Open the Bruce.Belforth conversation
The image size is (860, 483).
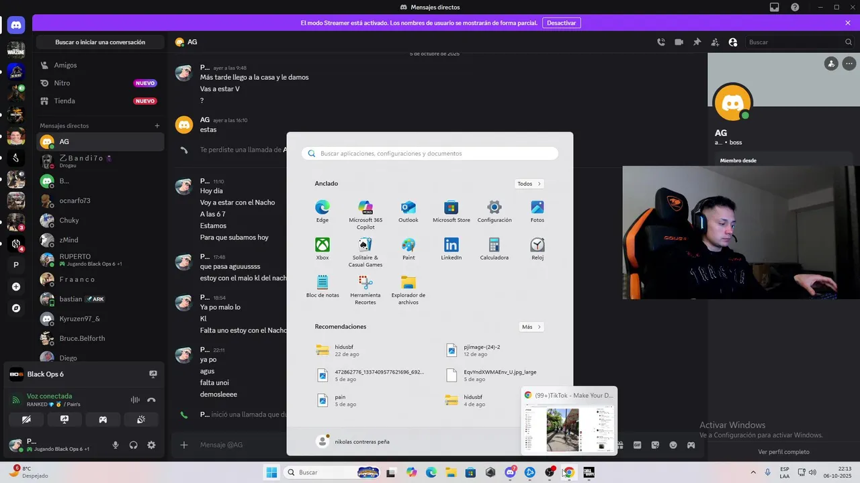[99, 338]
